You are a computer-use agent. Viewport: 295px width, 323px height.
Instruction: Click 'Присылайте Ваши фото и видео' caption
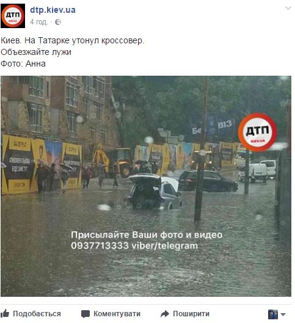point(147,235)
